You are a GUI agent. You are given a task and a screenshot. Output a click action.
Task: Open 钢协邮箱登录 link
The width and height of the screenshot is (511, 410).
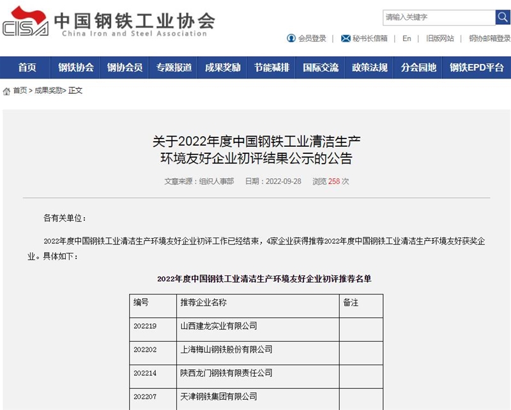tap(489, 38)
